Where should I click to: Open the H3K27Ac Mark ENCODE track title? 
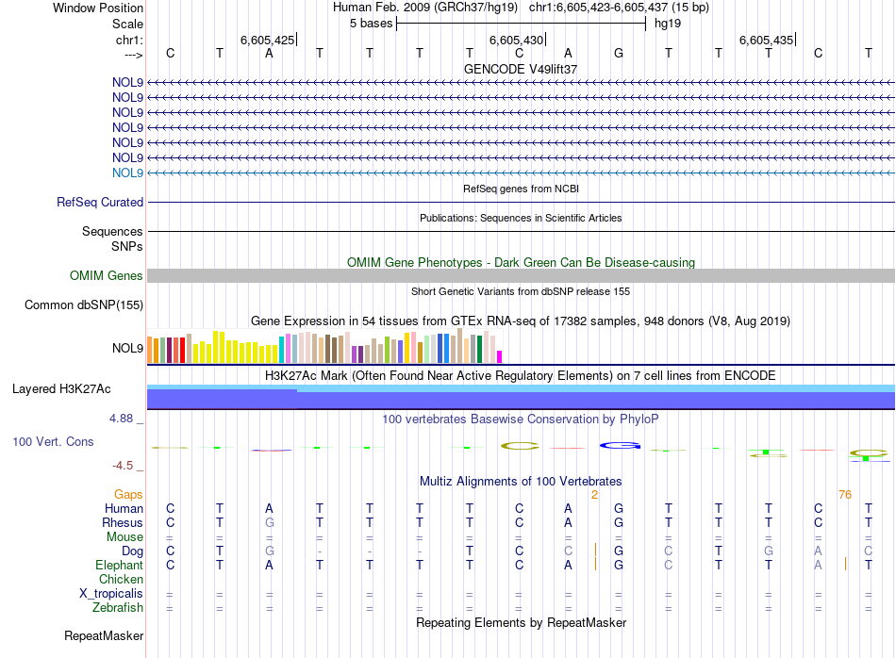point(521,376)
